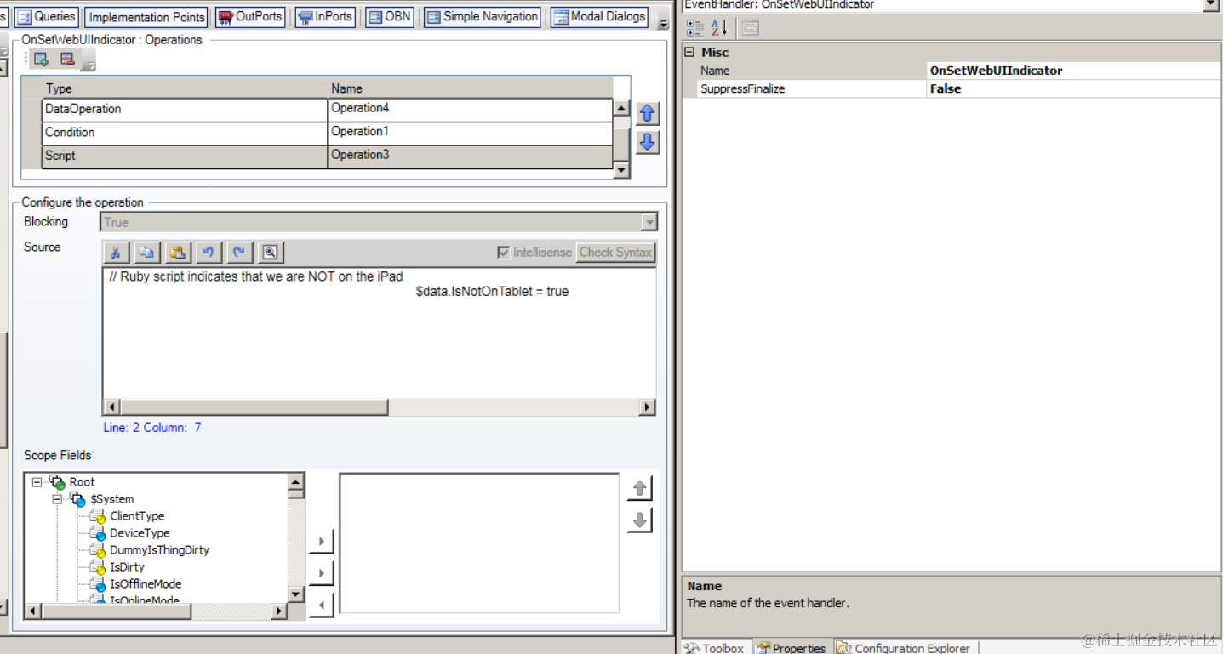This screenshot has width=1223, height=654.
Task: Click the Paste icon in Source editor
Action: (x=178, y=252)
